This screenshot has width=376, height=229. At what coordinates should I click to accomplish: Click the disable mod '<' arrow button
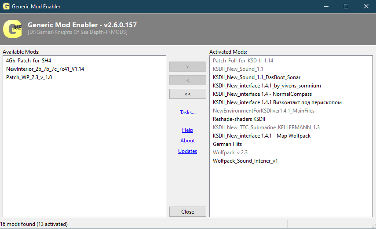187,80
